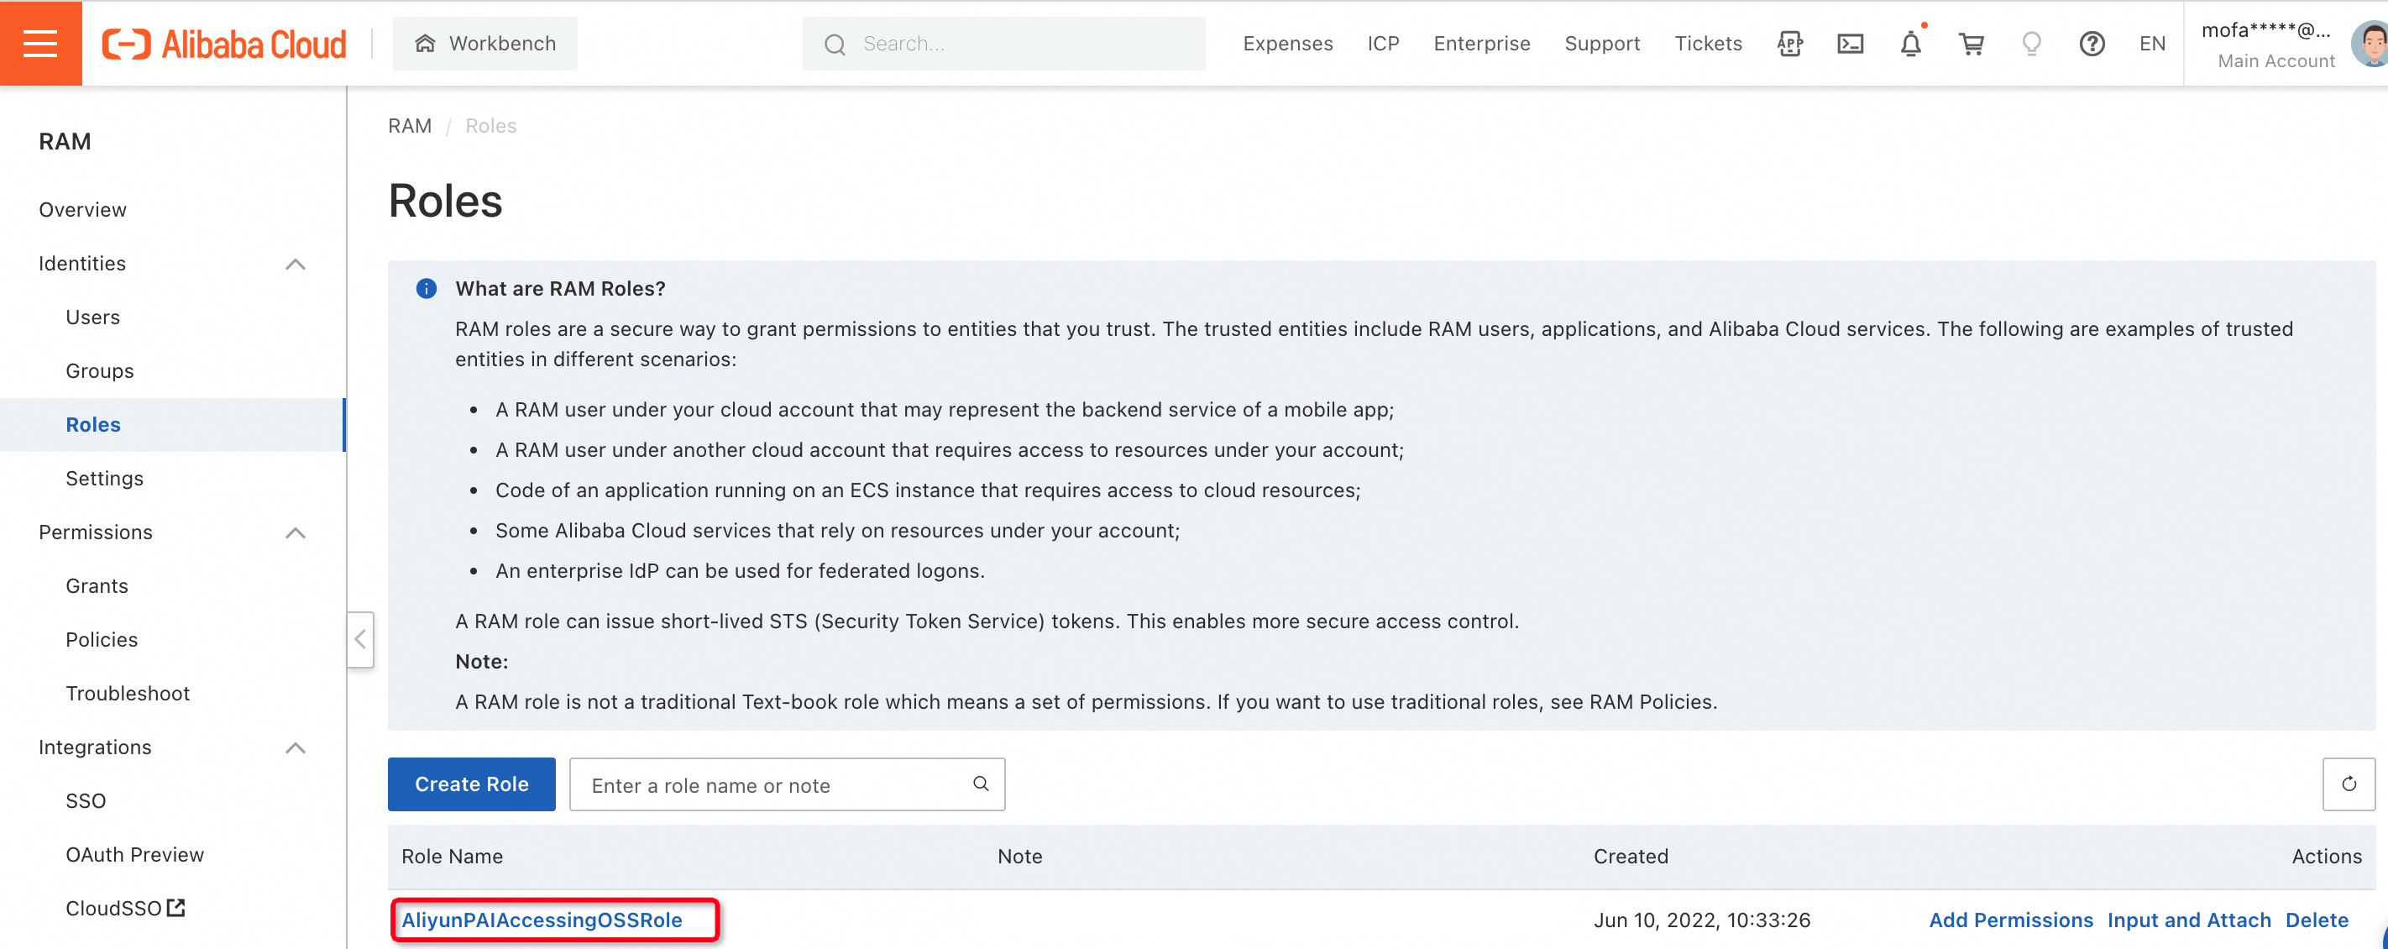Open Settings in the sidebar
The height and width of the screenshot is (949, 2388).
(104, 478)
